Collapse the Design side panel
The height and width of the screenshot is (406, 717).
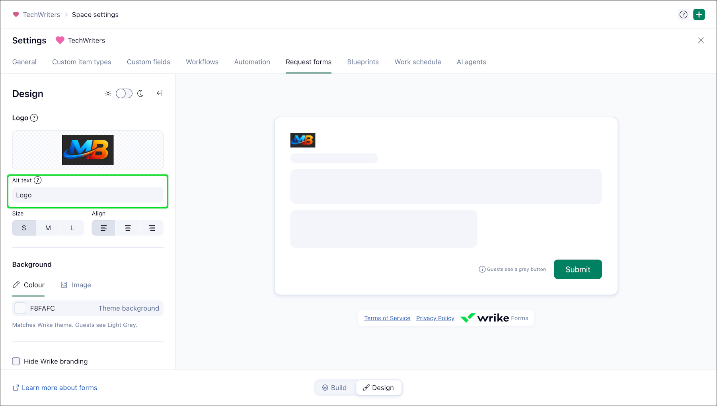click(160, 93)
